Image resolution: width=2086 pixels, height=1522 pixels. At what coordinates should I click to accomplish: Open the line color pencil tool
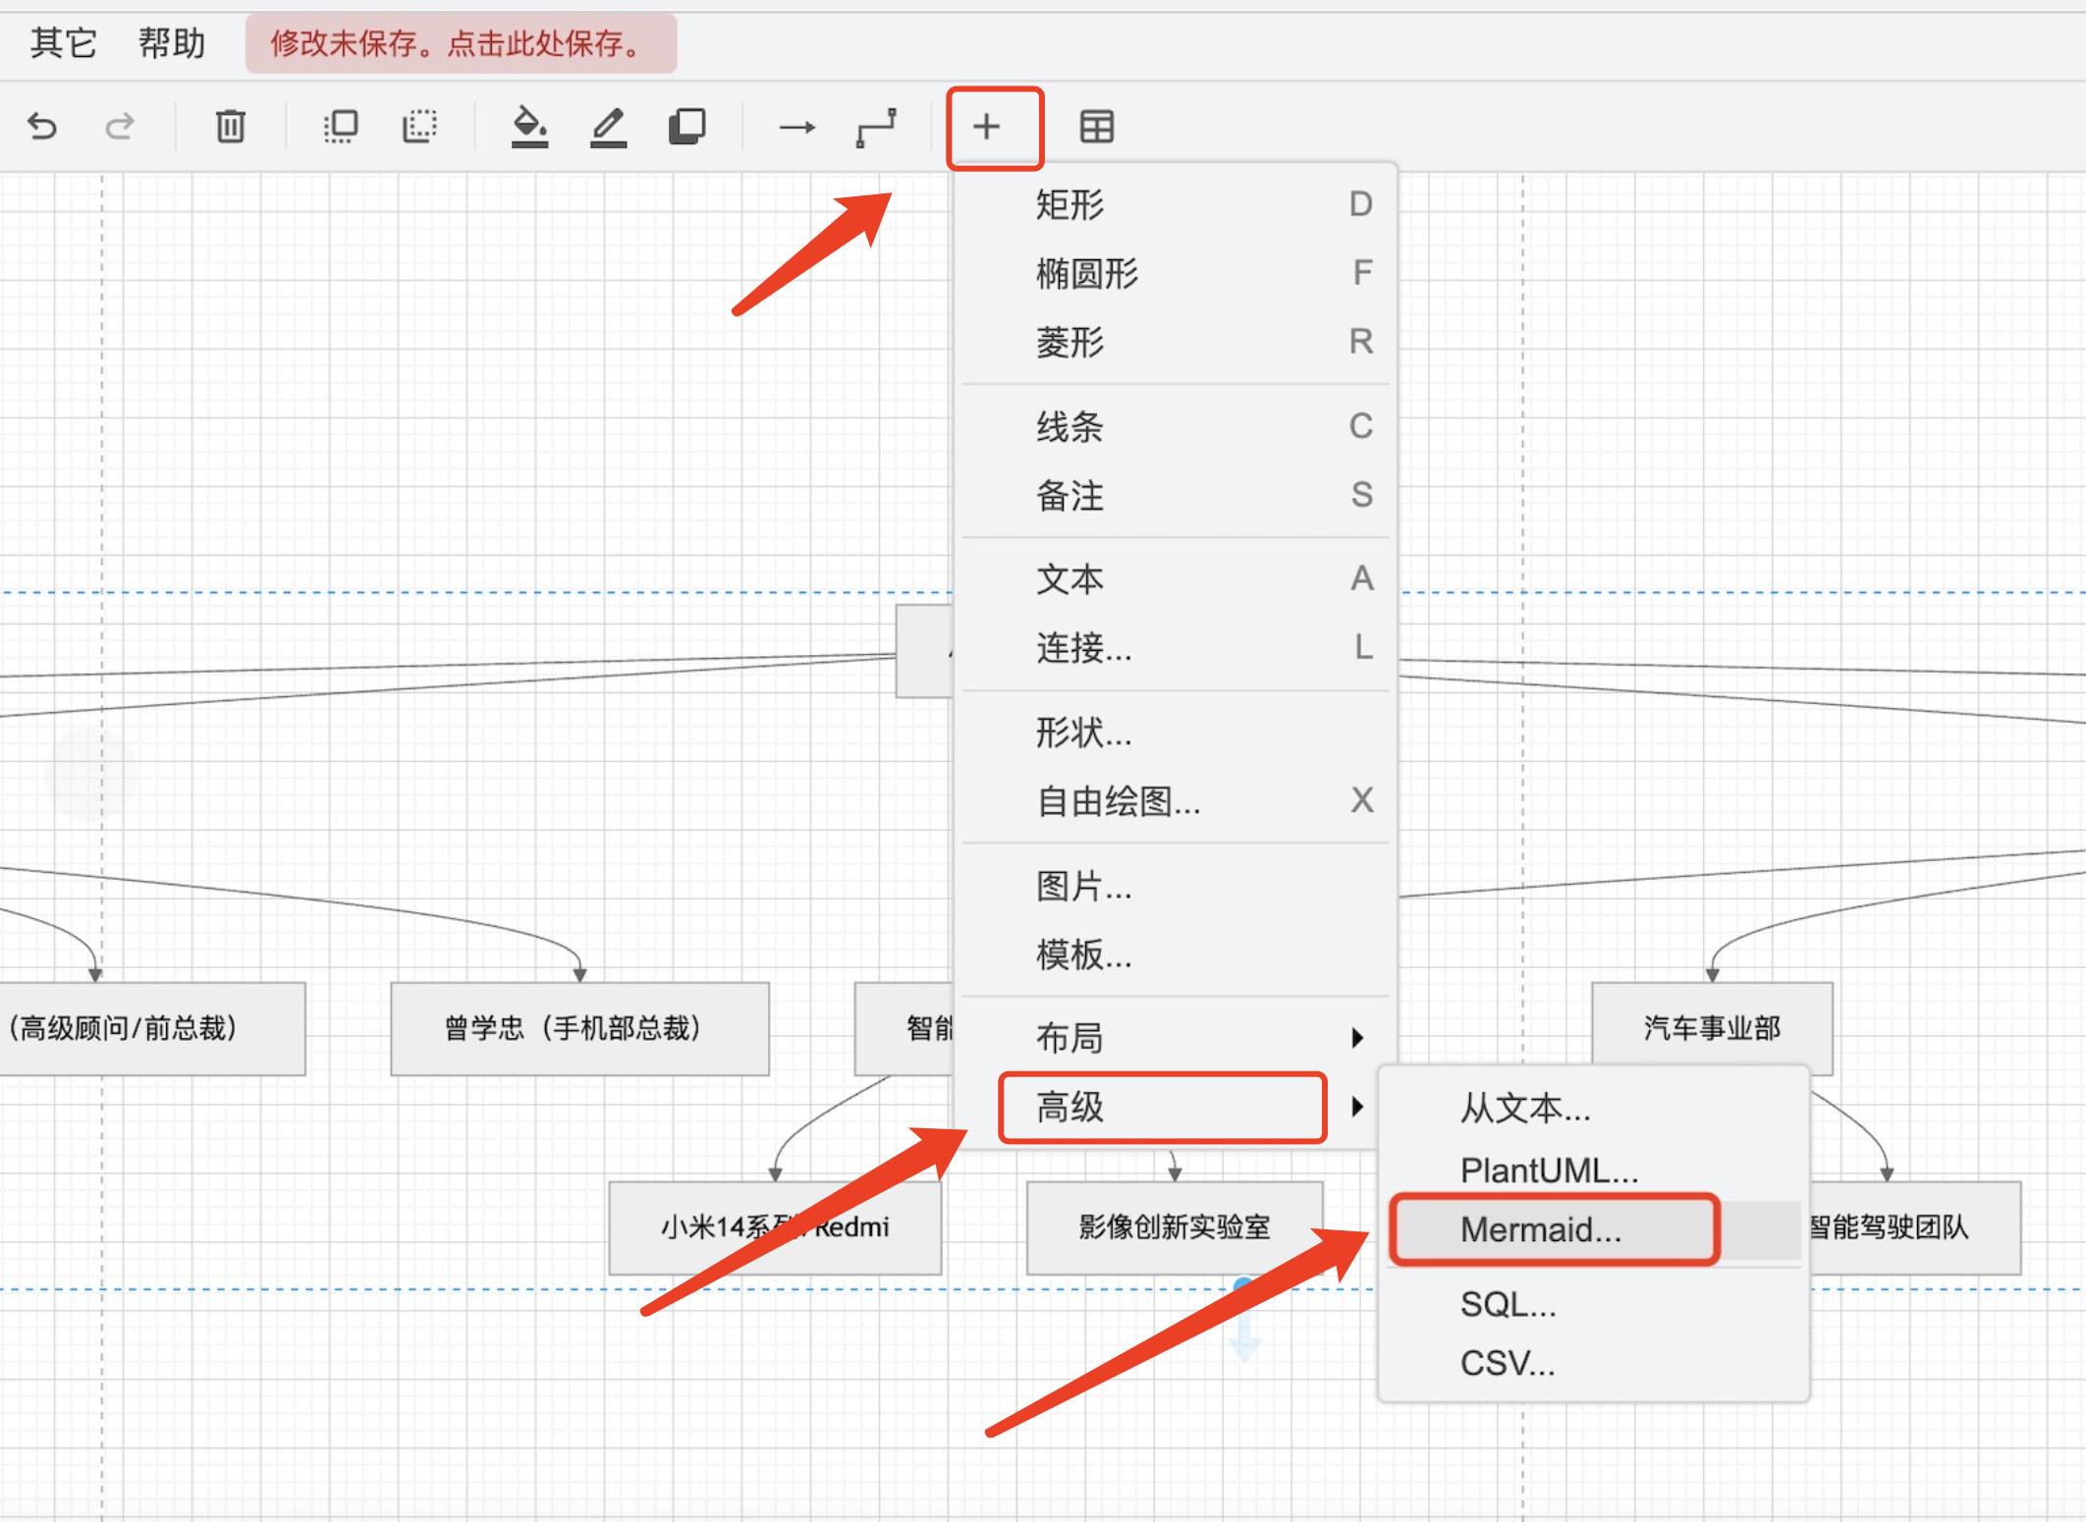click(x=609, y=128)
